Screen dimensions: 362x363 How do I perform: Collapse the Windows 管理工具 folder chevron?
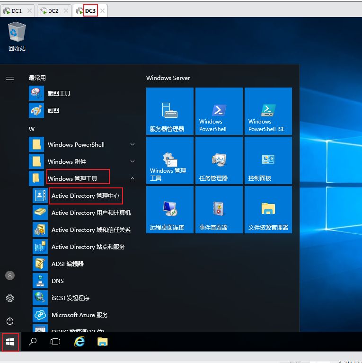[132, 178]
